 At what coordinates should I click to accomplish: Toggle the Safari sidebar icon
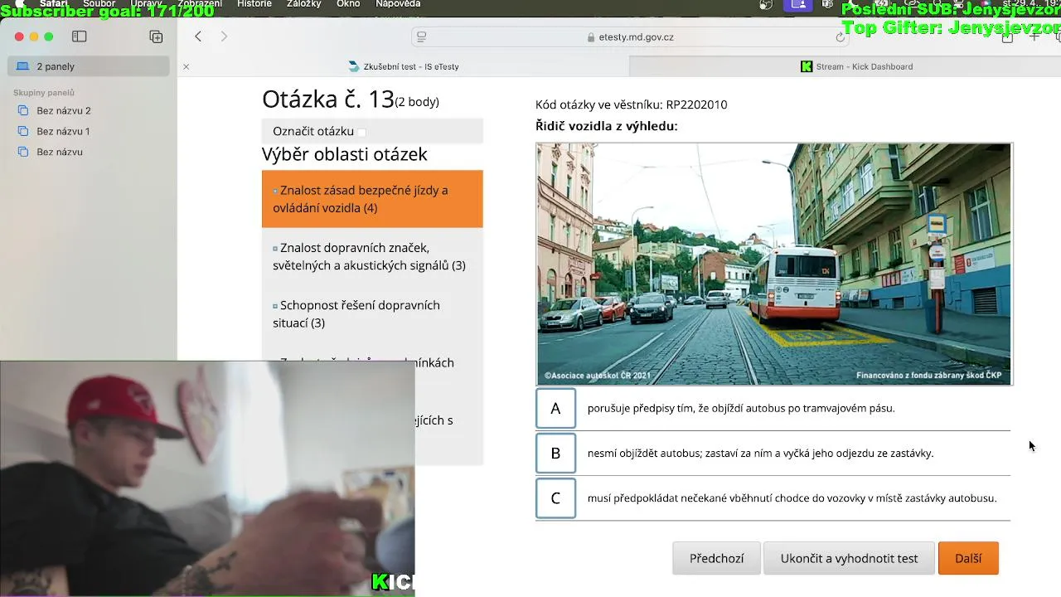pyautogui.click(x=80, y=36)
